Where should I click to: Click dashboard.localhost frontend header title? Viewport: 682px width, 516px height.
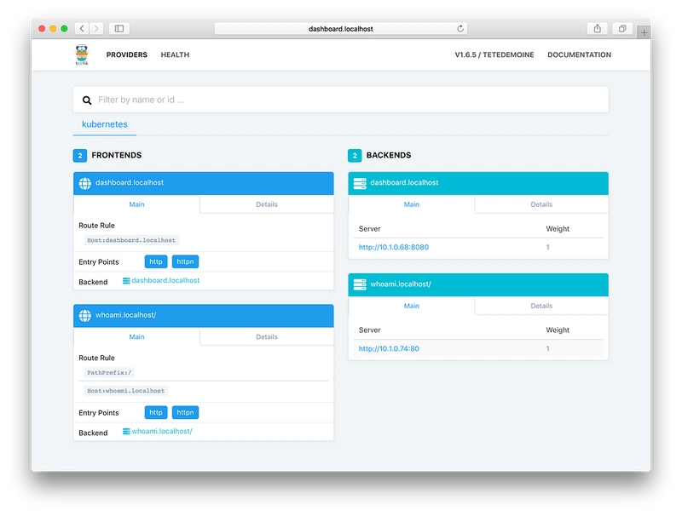(130, 183)
